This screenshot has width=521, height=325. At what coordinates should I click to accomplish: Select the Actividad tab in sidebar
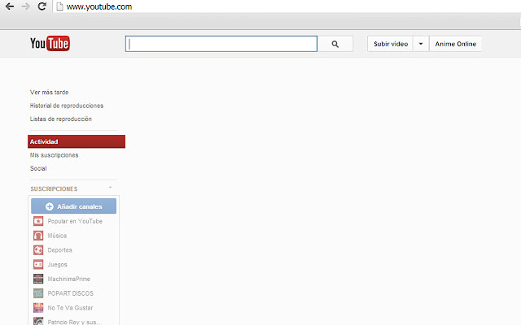pos(77,141)
